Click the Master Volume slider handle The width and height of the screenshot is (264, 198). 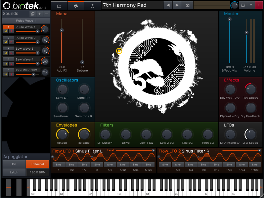coord(246,33)
